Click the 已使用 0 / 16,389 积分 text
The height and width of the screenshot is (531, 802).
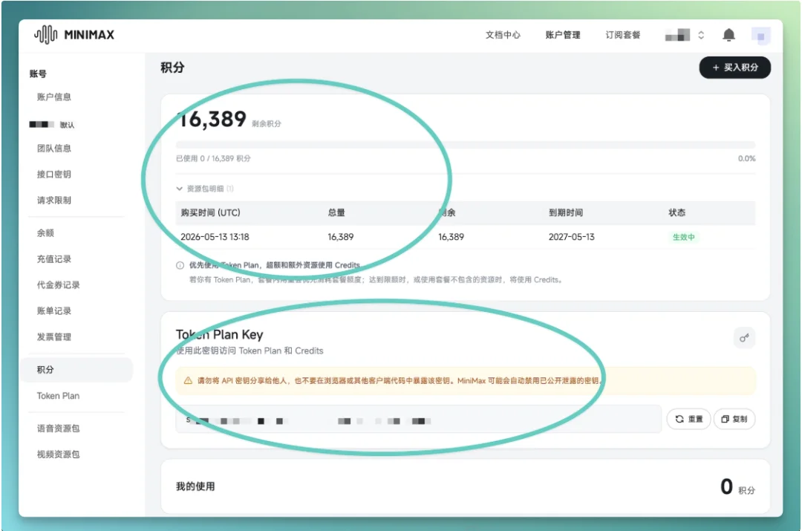click(x=213, y=159)
